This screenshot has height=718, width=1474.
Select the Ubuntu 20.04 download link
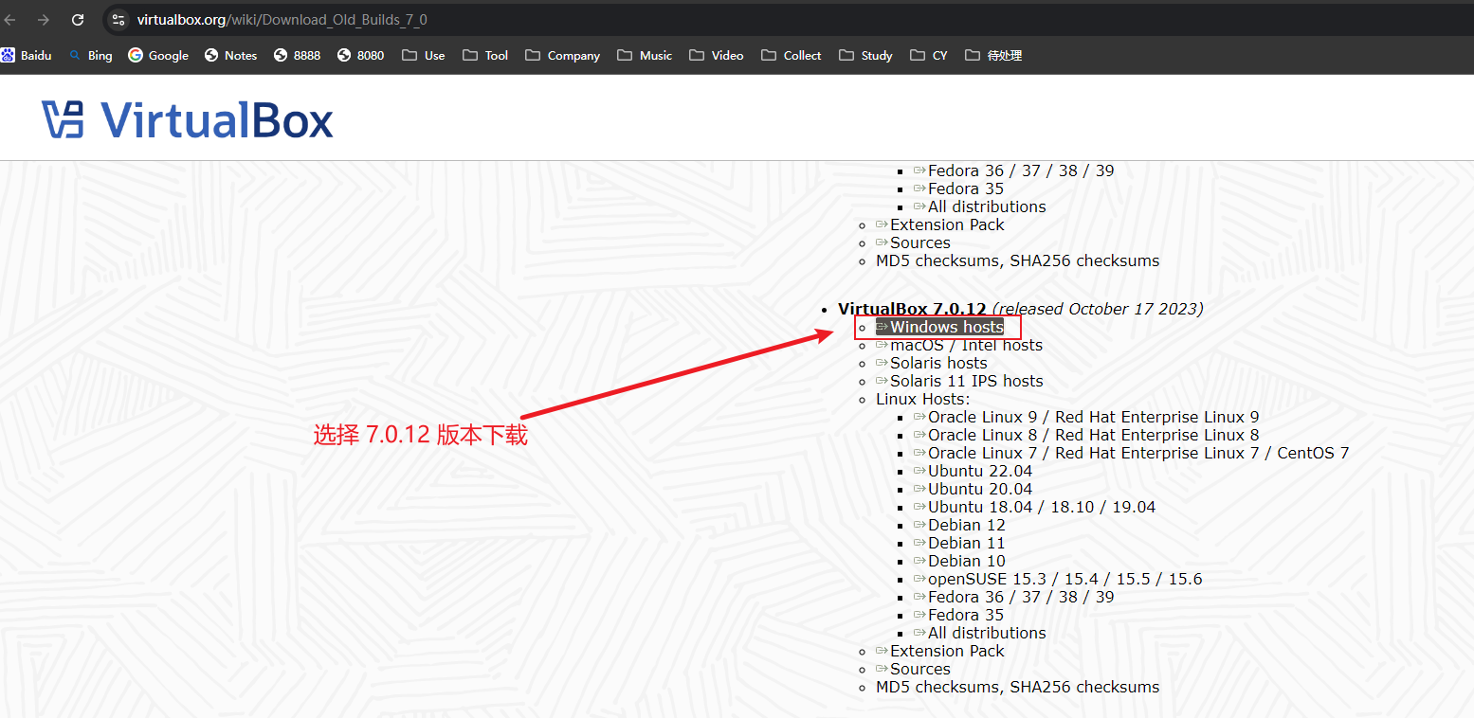(x=974, y=489)
